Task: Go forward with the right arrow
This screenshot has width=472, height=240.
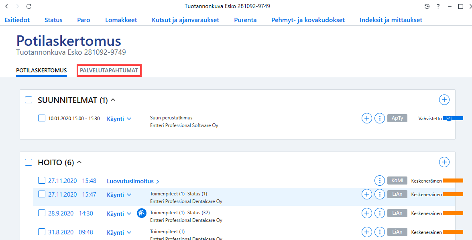Action: 18,6
